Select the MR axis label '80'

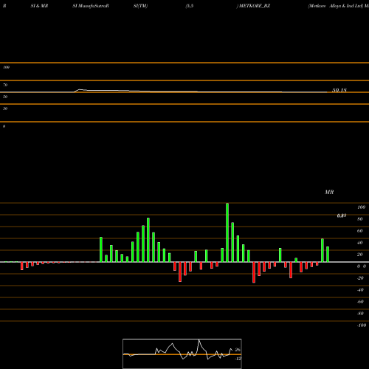coord(360,219)
